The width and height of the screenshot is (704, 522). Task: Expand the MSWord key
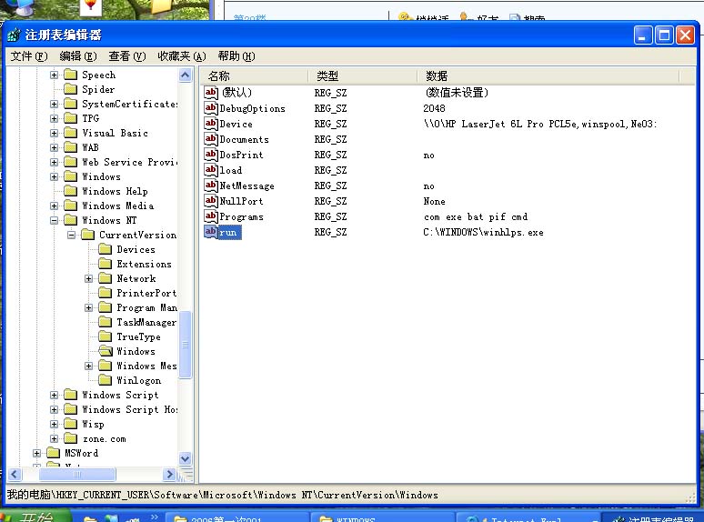(36, 453)
